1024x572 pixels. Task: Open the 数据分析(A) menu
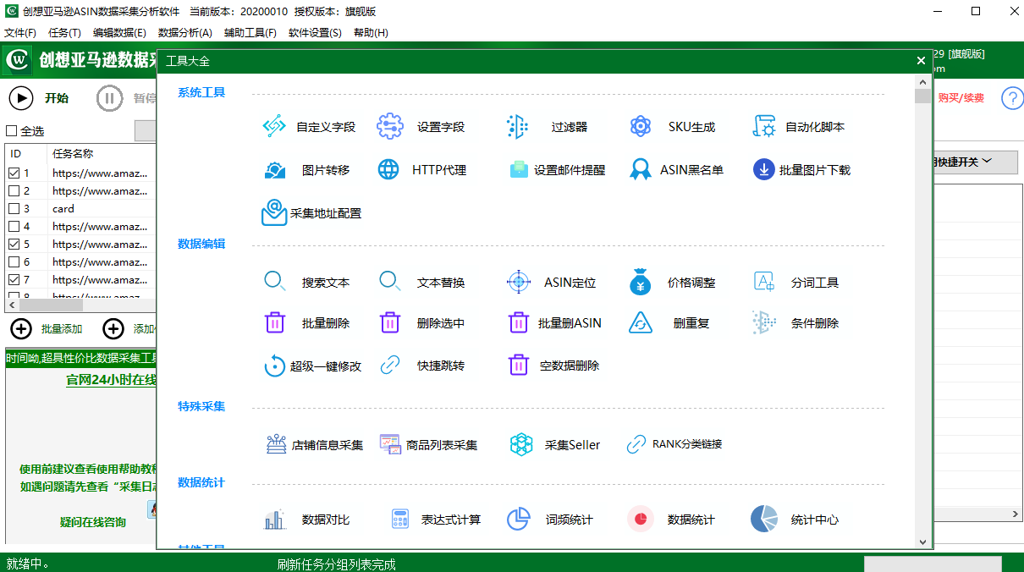(185, 33)
